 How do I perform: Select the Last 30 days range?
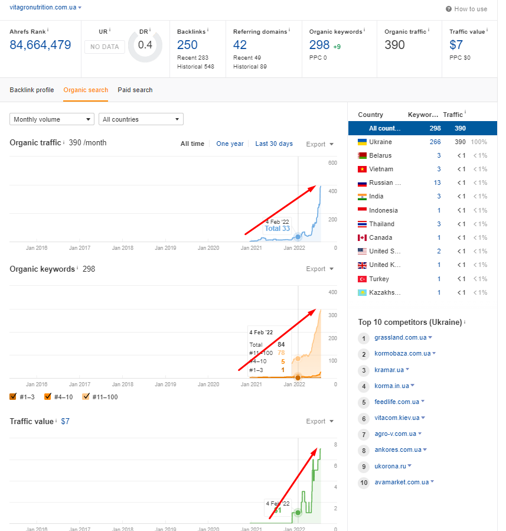[274, 144]
